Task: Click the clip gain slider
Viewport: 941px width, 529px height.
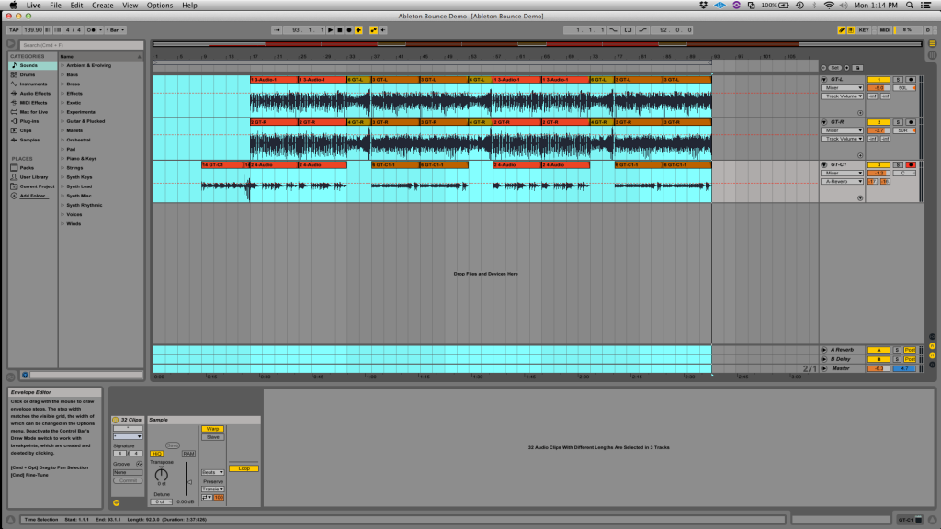Action: pos(187,478)
